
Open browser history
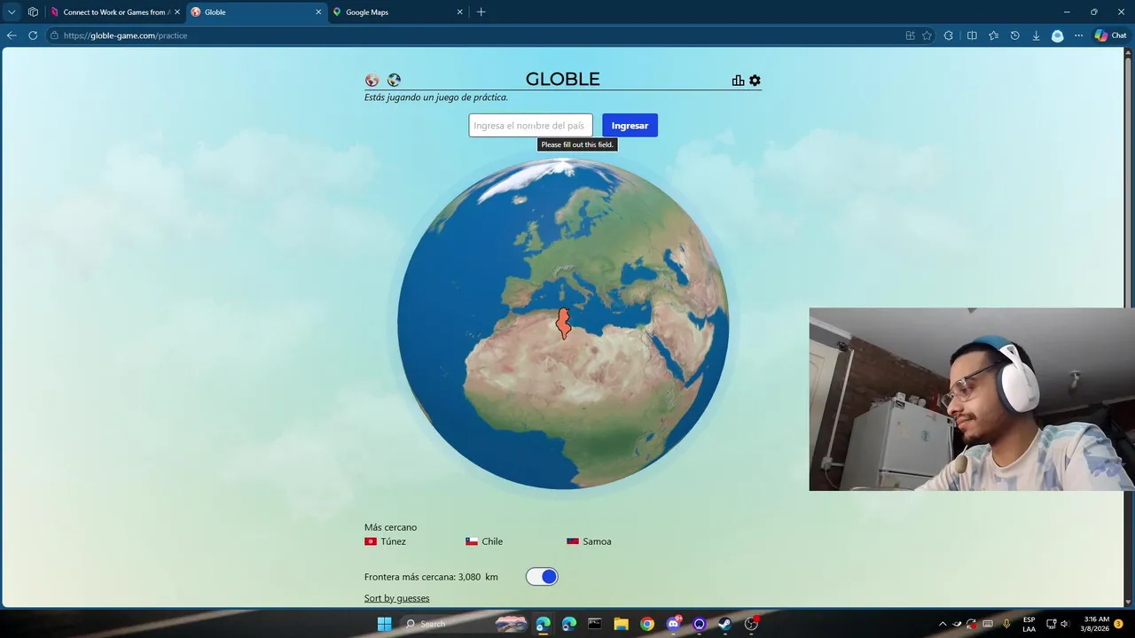1014,35
